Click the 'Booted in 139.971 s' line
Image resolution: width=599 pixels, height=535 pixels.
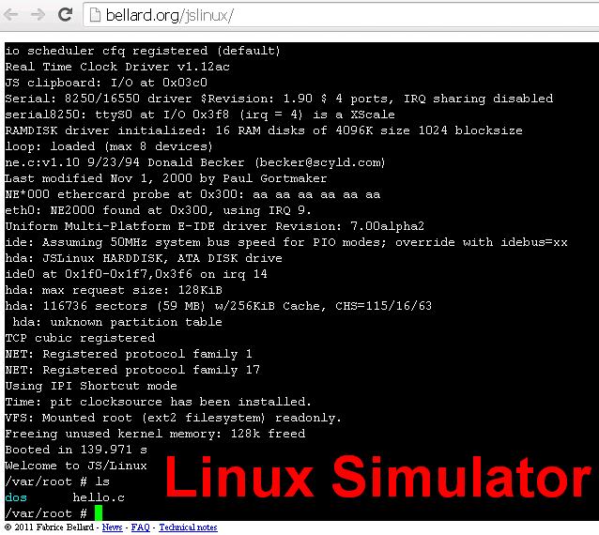point(75,450)
